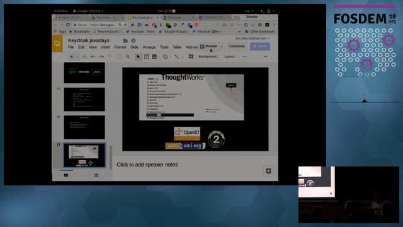Open the account email dropdown
Screen dimensions: 403x227
tap(253, 38)
